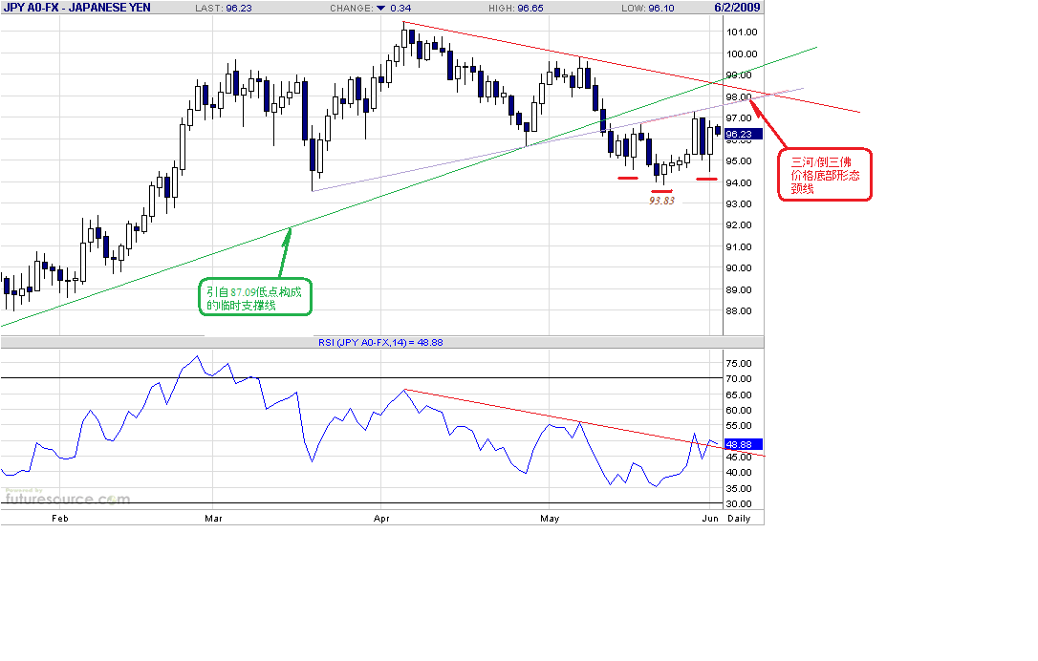1038x661 pixels.
Task: Click the 55.00 RSI axis label
Action: 739,426
